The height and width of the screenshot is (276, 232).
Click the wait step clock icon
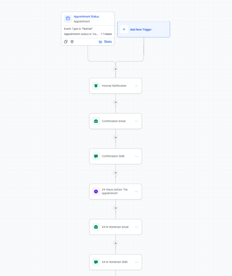[96, 191]
